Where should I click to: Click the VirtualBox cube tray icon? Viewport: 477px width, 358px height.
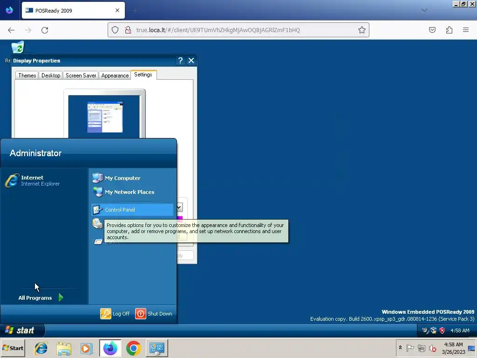(434, 330)
